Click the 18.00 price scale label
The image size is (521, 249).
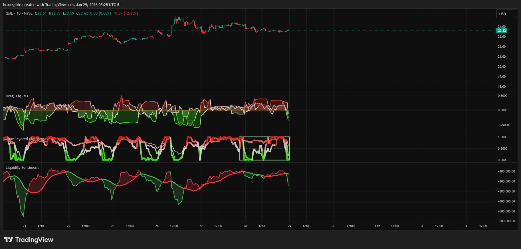click(x=502, y=87)
